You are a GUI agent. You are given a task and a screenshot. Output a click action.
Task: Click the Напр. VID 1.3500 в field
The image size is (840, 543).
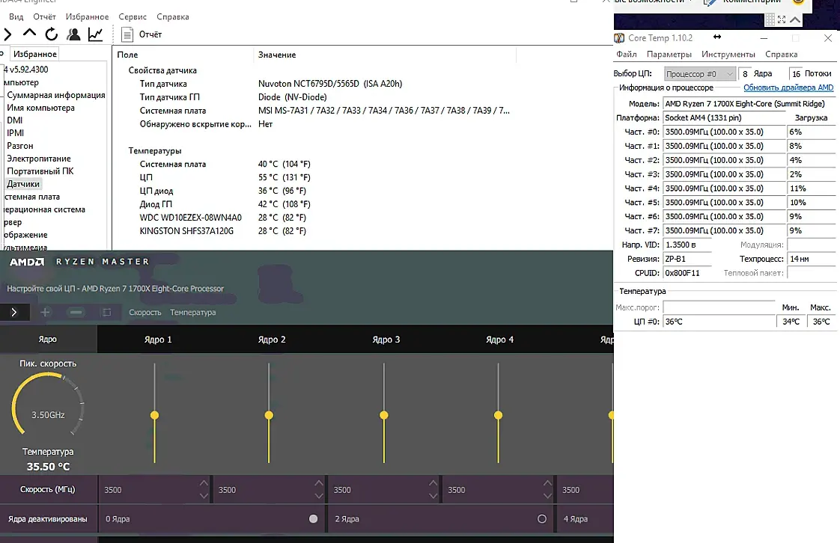coord(687,245)
